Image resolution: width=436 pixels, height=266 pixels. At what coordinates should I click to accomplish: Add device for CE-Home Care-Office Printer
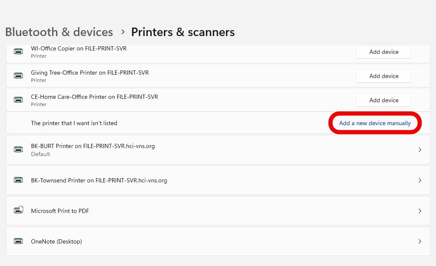pyautogui.click(x=384, y=101)
